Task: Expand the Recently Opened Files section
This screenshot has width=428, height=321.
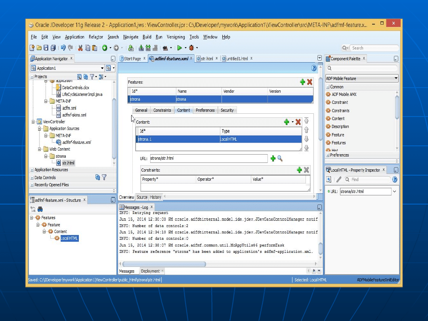Action: click(32, 185)
